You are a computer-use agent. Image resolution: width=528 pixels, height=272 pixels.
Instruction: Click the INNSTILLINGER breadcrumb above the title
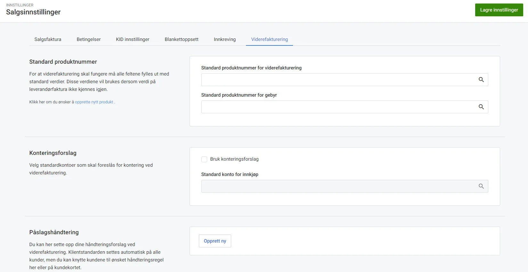tap(20, 5)
